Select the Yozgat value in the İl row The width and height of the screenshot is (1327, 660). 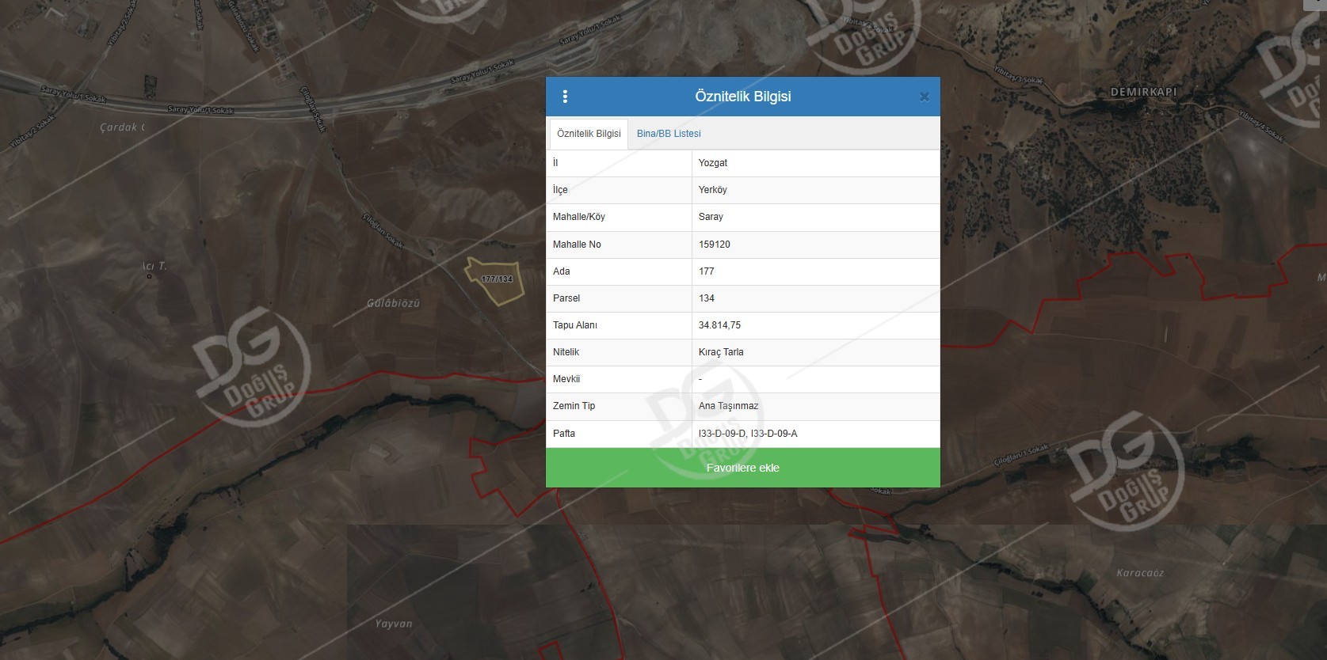713,163
